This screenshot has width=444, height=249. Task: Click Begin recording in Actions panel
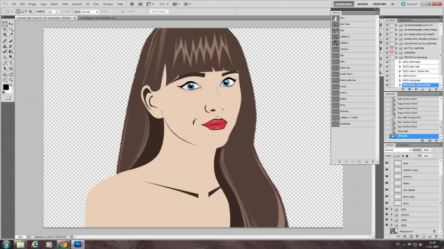(410, 89)
